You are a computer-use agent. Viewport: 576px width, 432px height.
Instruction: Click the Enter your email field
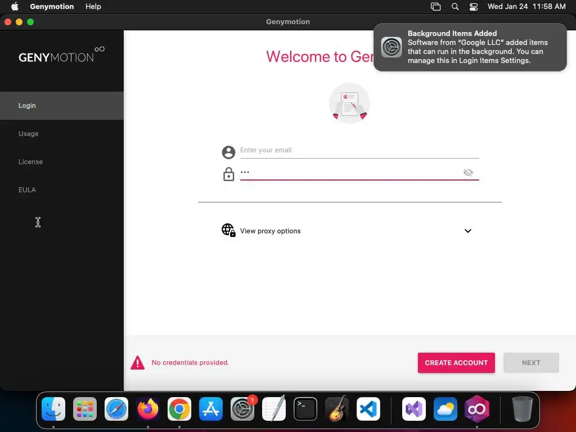359,150
